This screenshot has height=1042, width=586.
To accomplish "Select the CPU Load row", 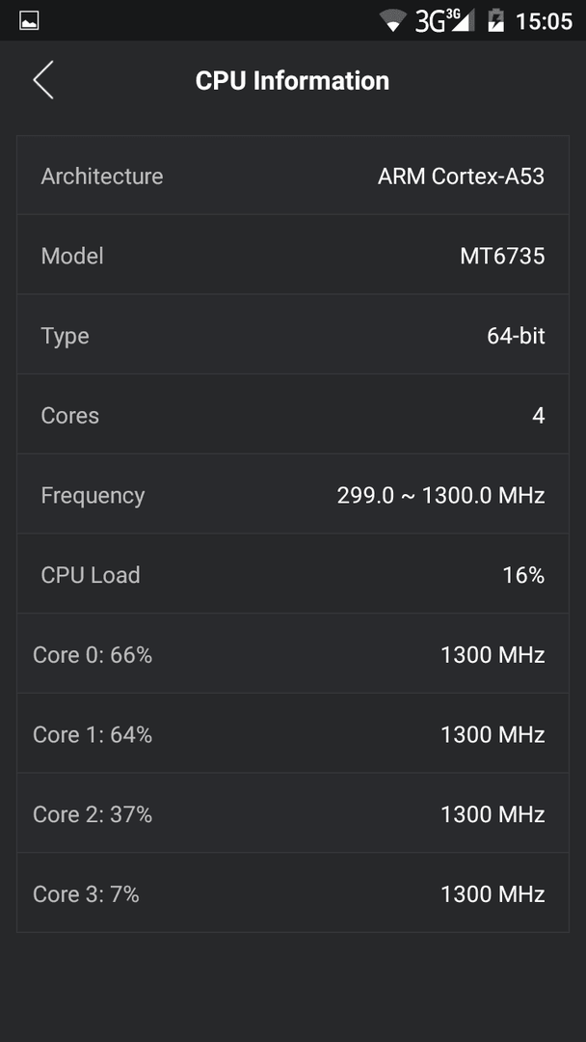I will [x=293, y=574].
